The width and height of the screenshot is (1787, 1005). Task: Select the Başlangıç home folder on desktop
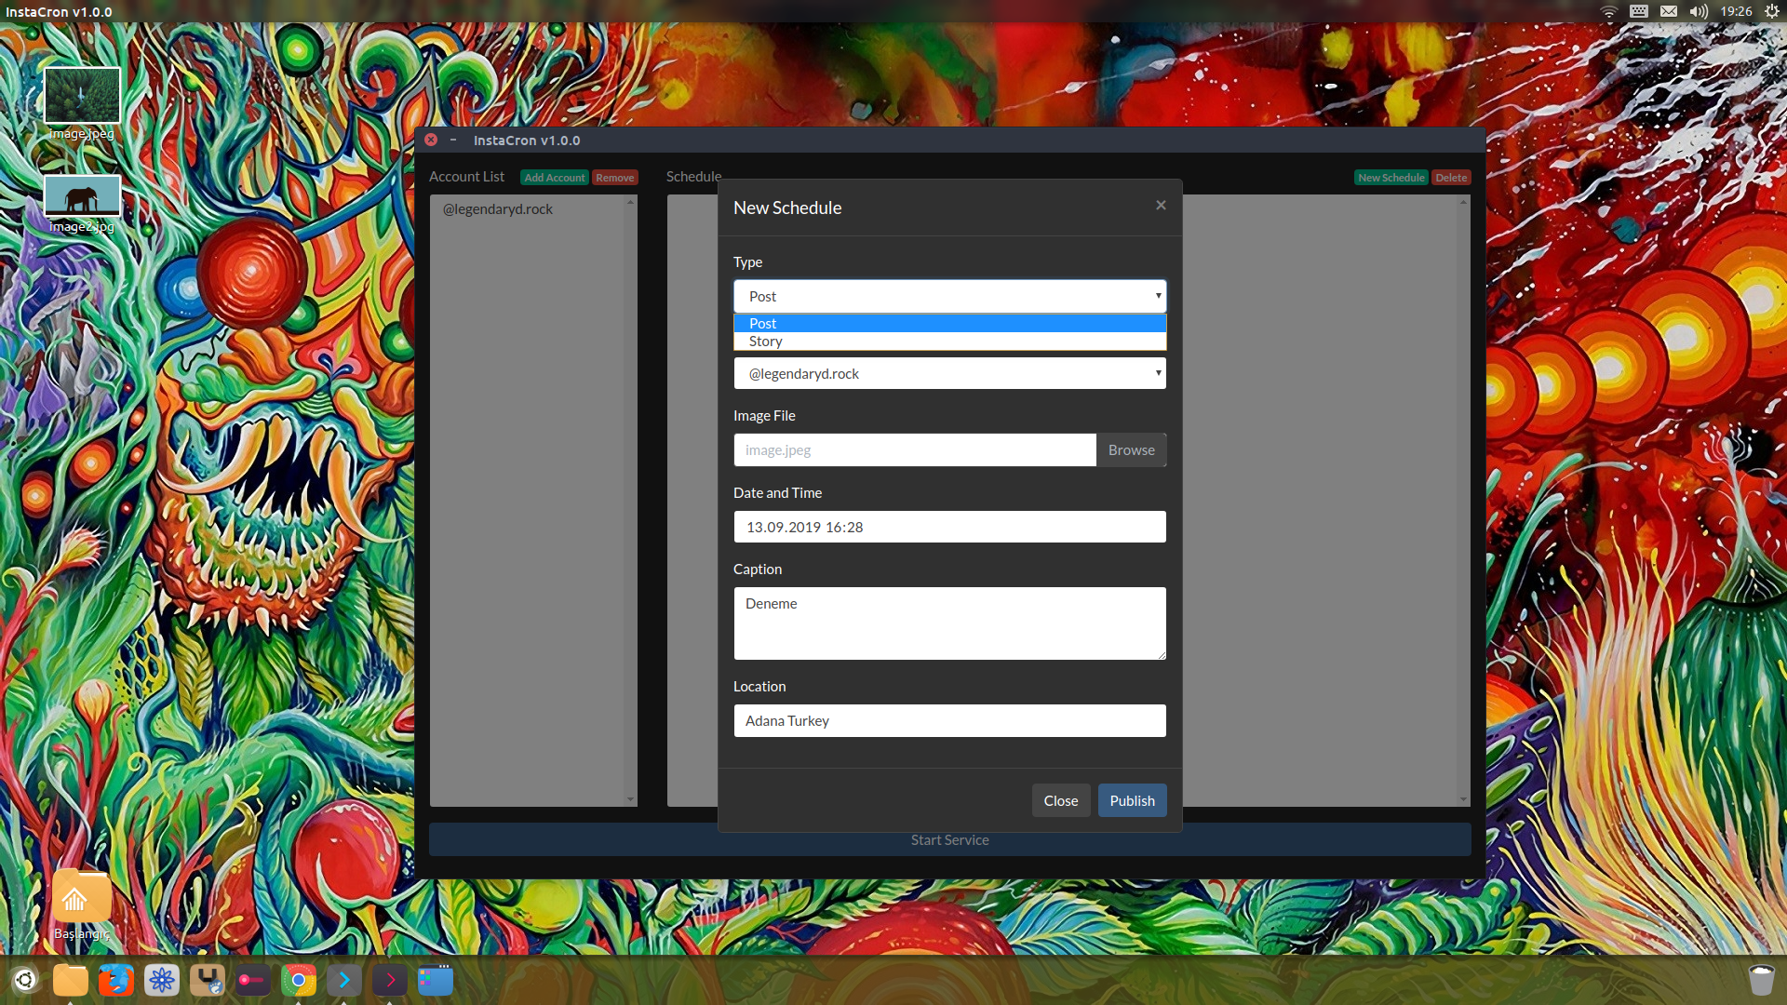[x=82, y=896]
